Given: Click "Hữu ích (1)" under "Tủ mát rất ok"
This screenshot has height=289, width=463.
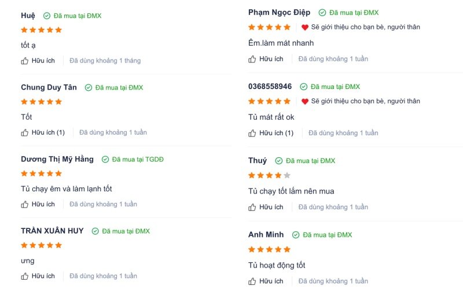Looking at the screenshot, I should [276, 133].
